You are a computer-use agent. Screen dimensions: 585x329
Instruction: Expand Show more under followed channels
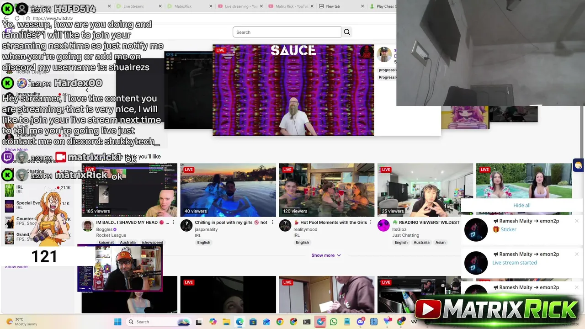tap(16, 150)
